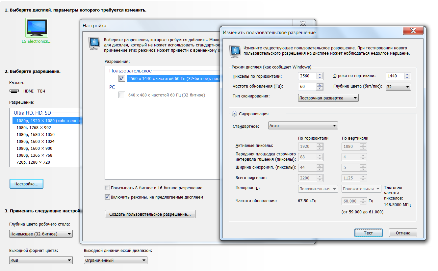Click the HDMI connector icon
This screenshot has width=438, height=271.
pyautogui.click(x=14, y=91)
